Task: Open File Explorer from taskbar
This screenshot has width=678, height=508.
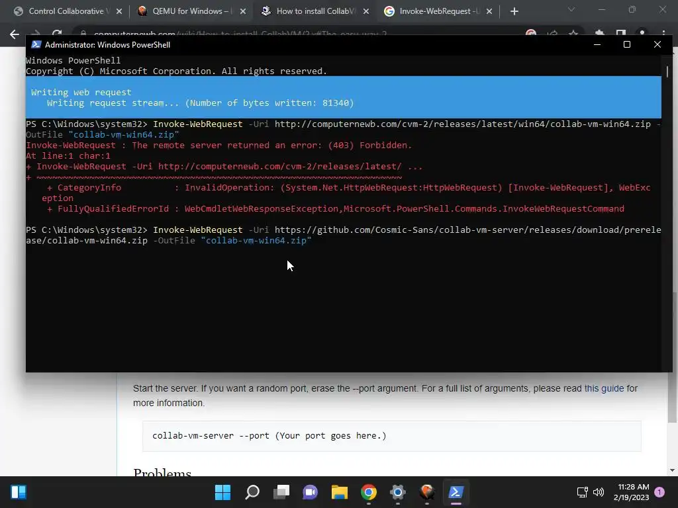Action: coord(340,492)
